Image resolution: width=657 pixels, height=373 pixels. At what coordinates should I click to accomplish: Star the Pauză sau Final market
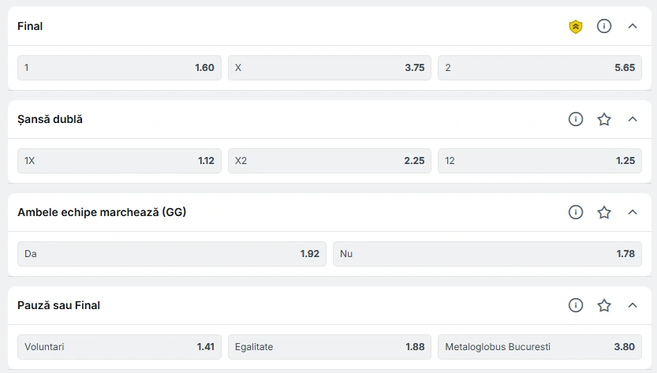pos(604,305)
